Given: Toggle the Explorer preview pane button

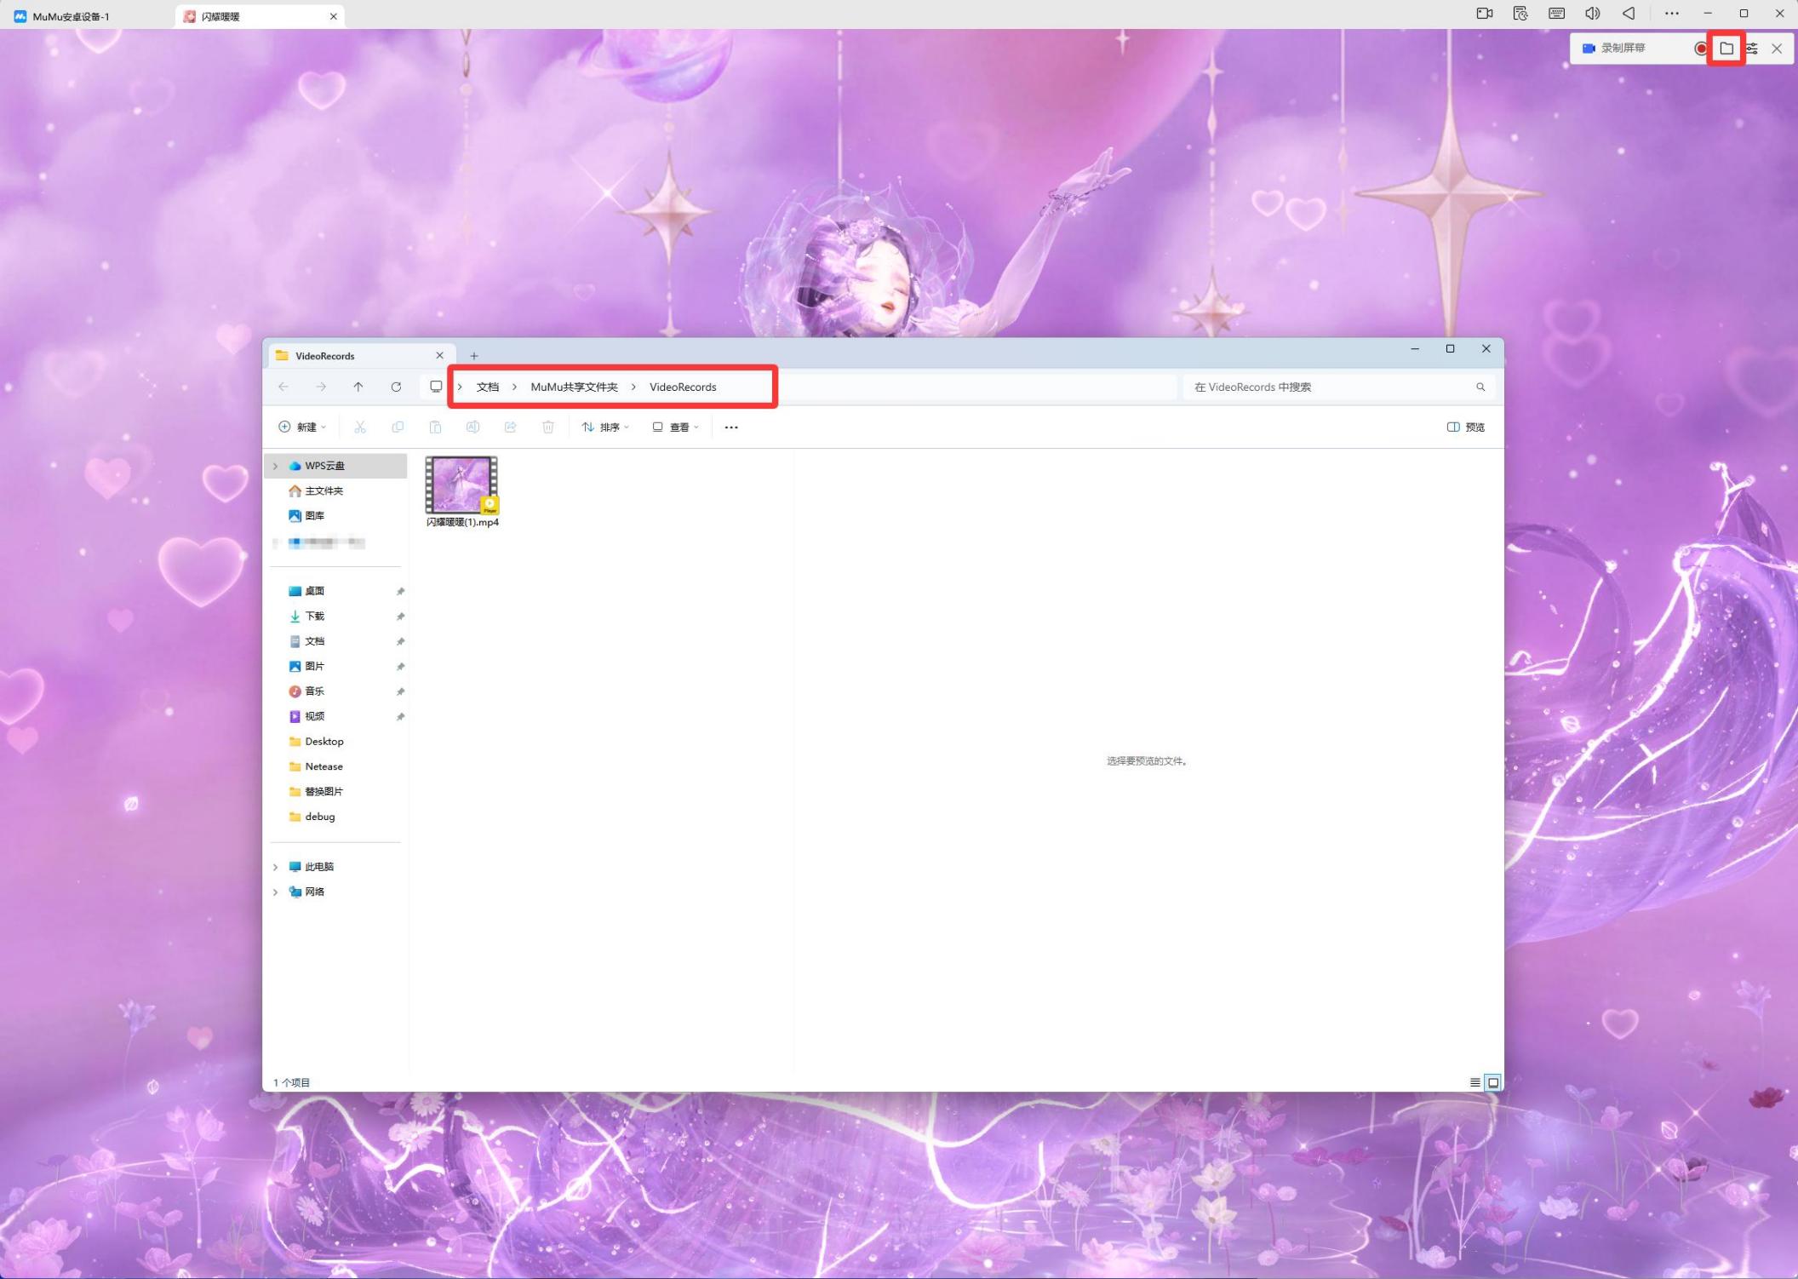Looking at the screenshot, I should [x=1465, y=427].
